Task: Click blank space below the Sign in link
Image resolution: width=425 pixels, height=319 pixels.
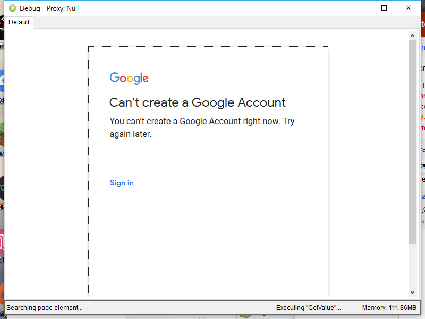Action: [207, 239]
